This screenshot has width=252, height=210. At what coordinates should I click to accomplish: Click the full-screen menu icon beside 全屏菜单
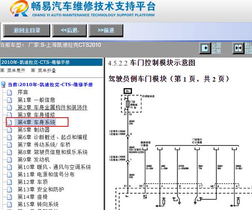205,48
